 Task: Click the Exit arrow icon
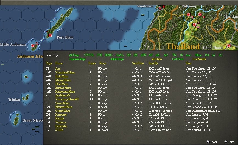click(226, 142)
